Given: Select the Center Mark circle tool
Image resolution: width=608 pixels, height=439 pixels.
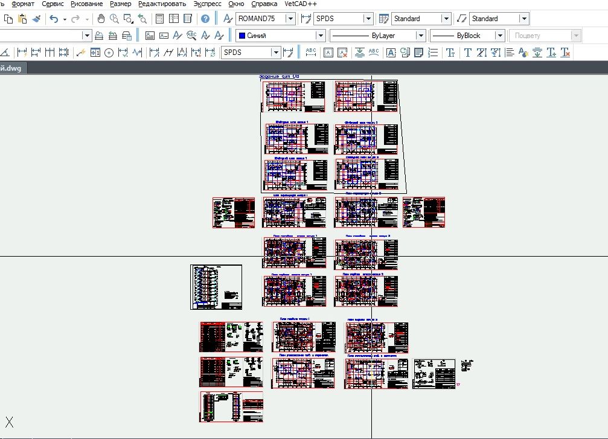Looking at the screenshot, I should point(109,53).
